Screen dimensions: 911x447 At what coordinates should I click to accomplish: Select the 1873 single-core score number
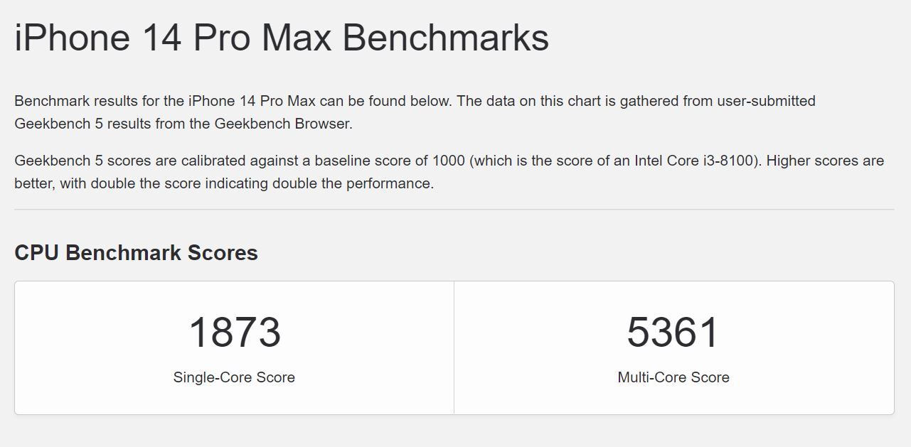click(234, 333)
